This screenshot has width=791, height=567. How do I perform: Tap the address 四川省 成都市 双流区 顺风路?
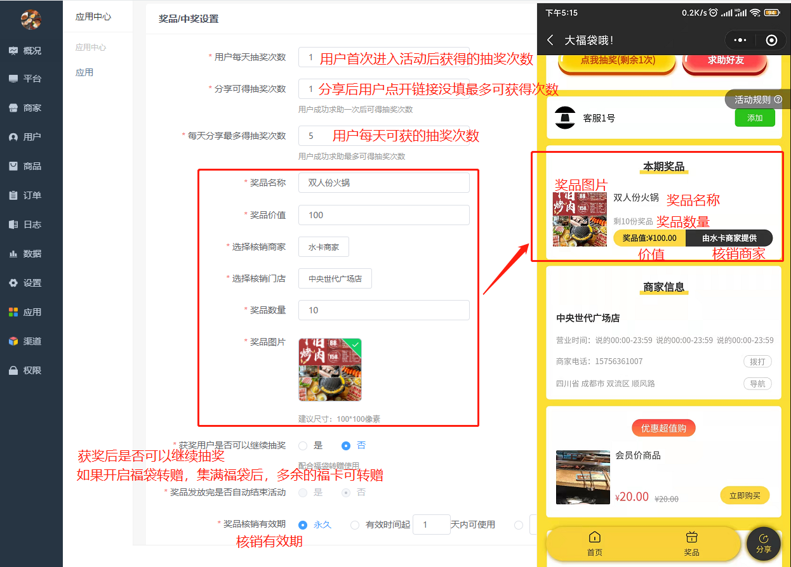click(x=606, y=384)
